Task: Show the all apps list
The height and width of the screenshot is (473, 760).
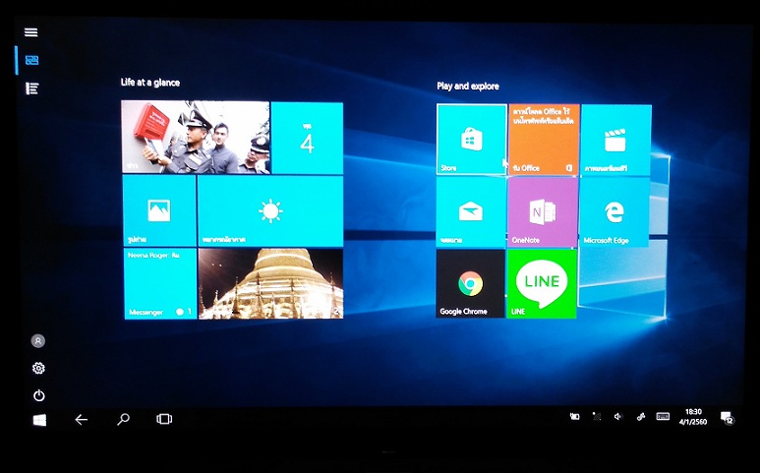Action: click(32, 89)
